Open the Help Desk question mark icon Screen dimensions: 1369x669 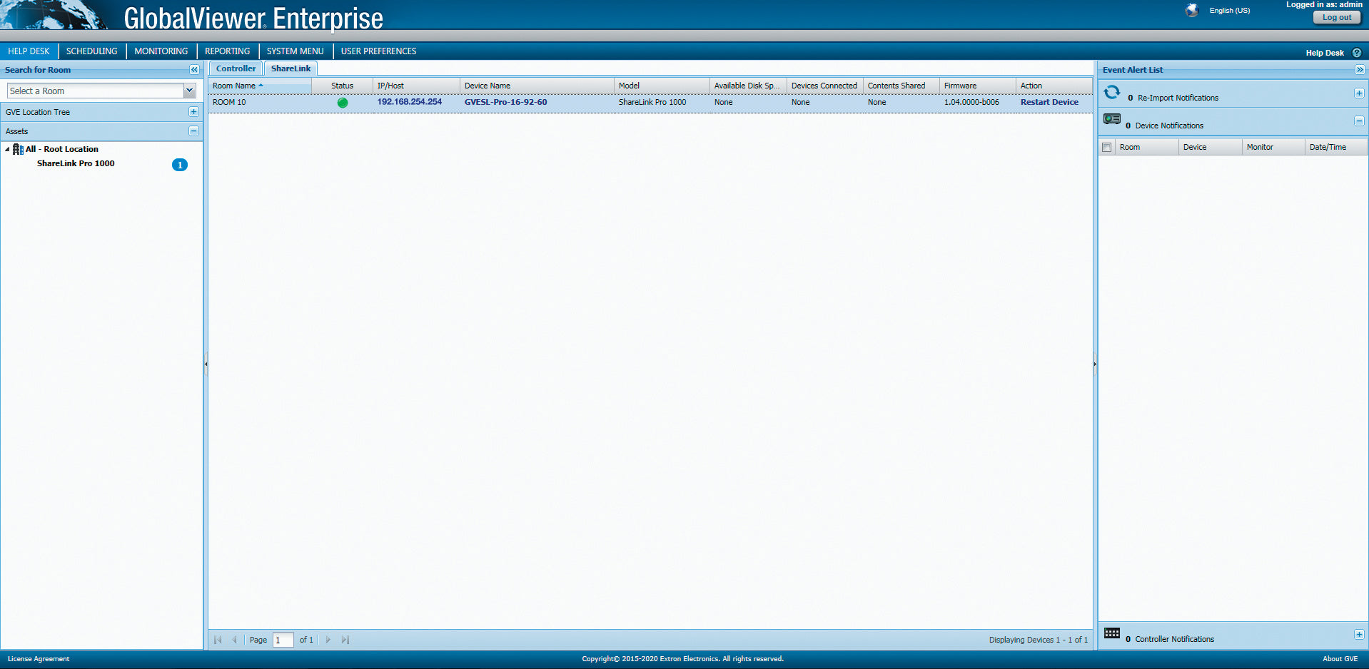pos(1357,53)
